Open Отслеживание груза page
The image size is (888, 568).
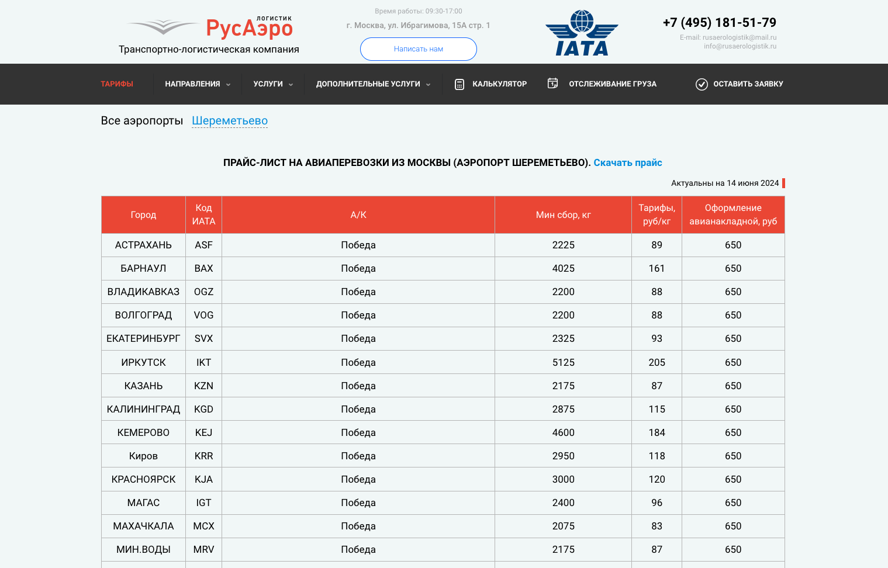tap(612, 84)
